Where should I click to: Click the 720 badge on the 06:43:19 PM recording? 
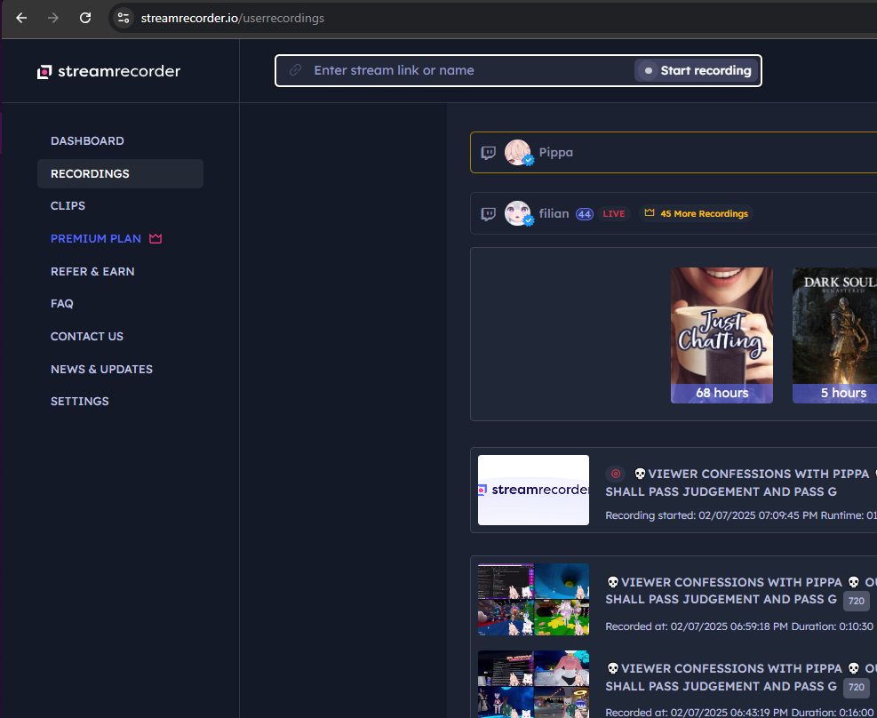pos(857,687)
